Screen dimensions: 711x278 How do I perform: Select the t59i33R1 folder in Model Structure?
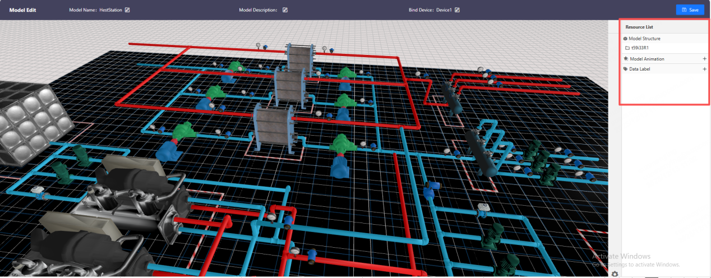(x=640, y=48)
